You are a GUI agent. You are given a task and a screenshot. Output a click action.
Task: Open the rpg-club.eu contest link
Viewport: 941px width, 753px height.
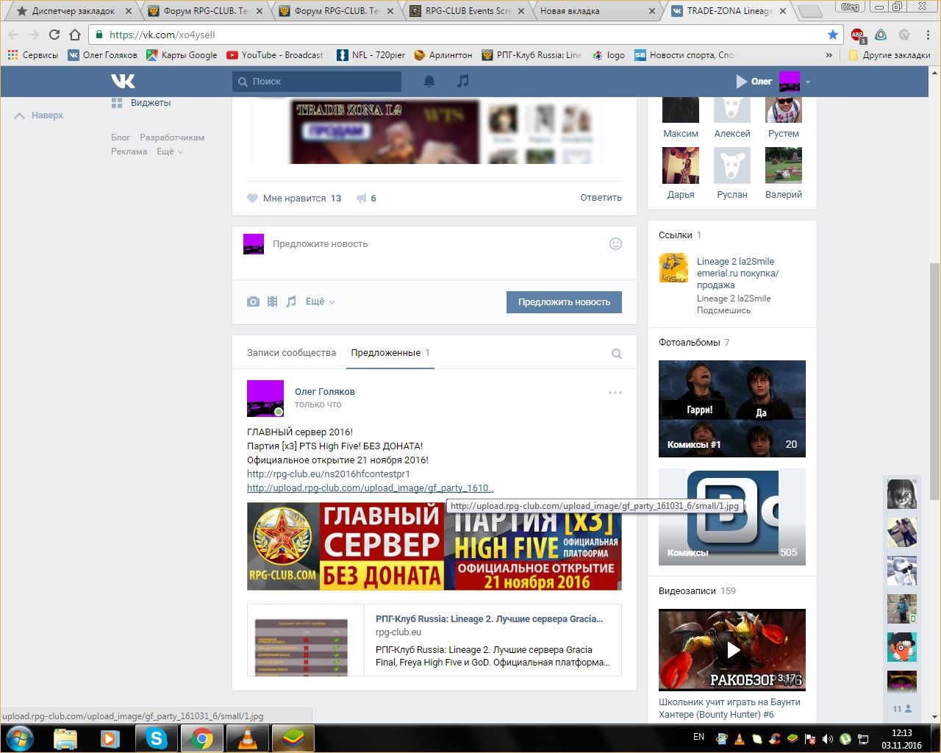click(x=328, y=474)
